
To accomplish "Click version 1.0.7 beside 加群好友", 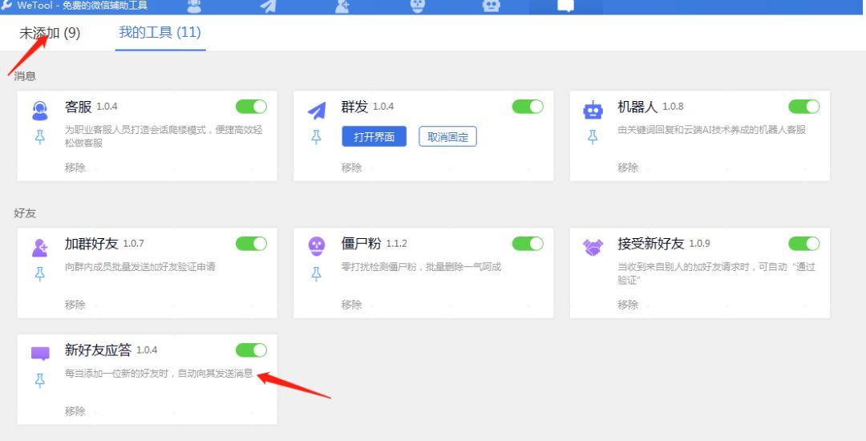I will coord(134,244).
